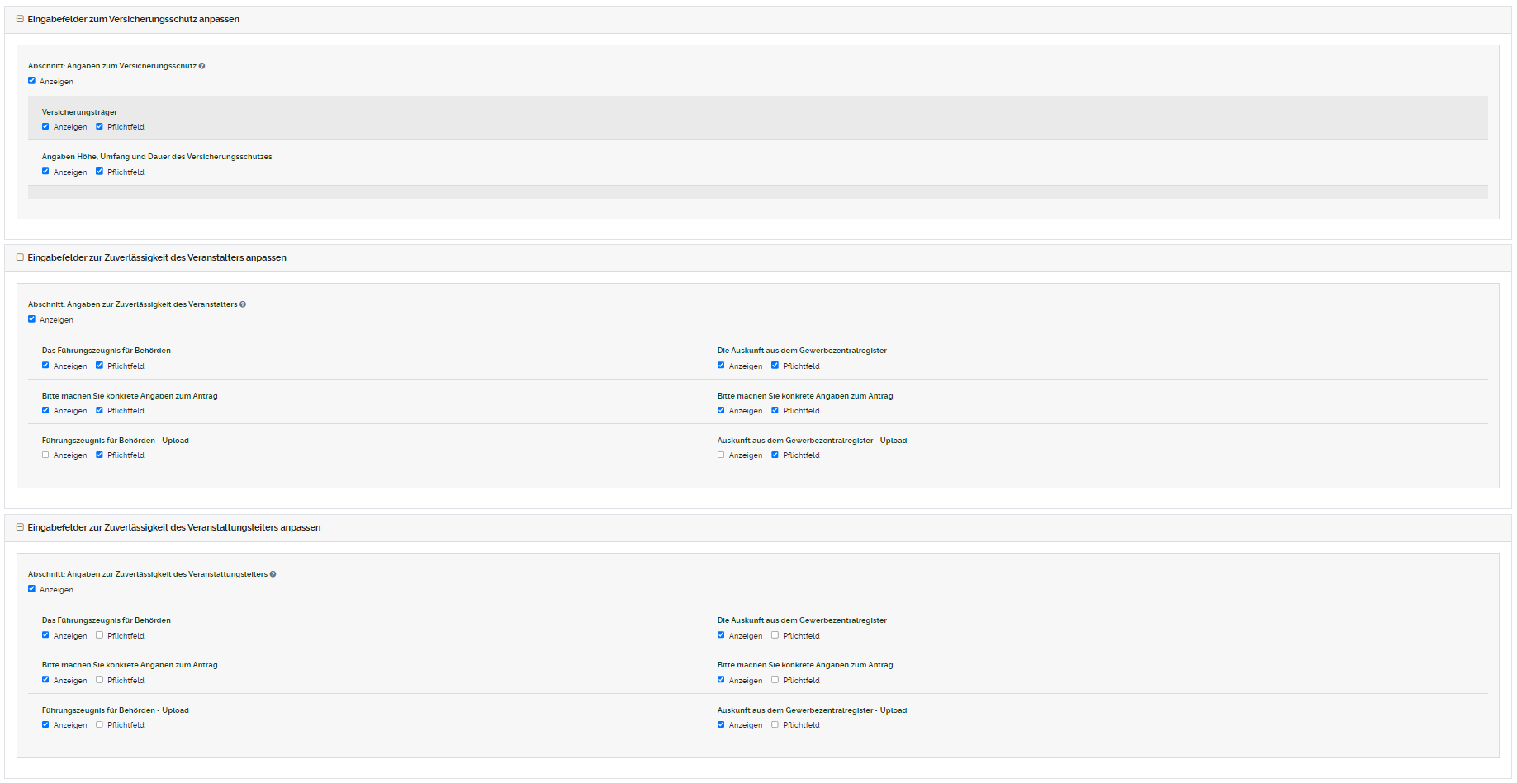Screen dimensions: 1517x783
Task: Enable Anzeigen for Veranstalter 'Führungszeugnis für Behörden - Upload'
Action: [45, 455]
